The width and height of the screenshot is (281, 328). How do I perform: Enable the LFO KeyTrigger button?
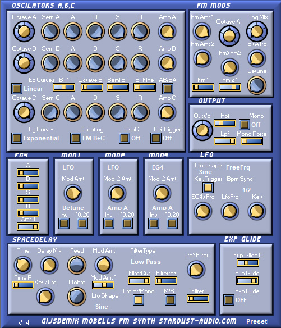point(208,188)
